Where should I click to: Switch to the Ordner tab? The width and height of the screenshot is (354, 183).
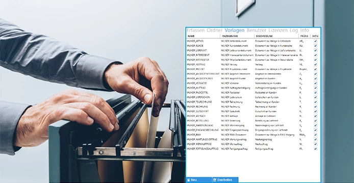pyautogui.click(x=215, y=30)
